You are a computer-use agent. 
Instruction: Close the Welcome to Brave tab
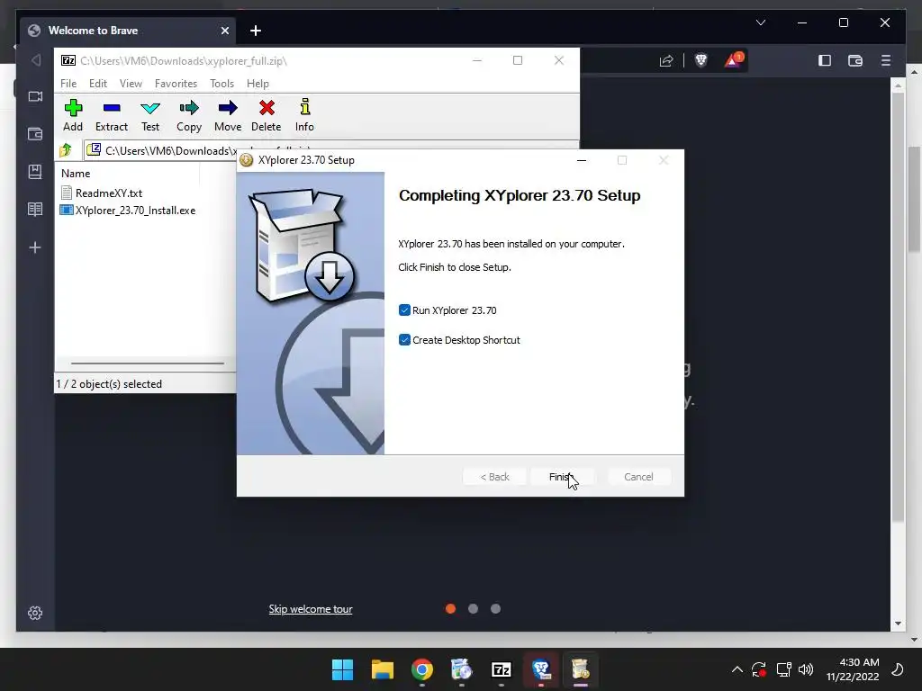point(224,31)
